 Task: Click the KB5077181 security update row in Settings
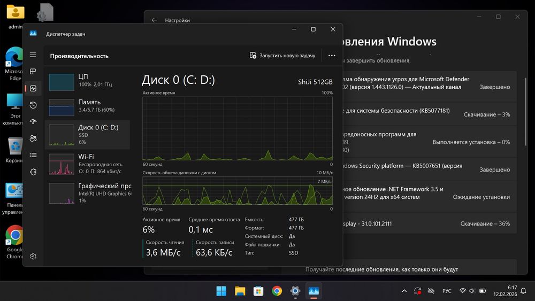[430, 114]
